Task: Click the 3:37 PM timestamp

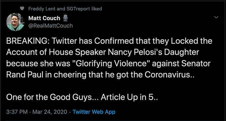Action: coord(17,112)
